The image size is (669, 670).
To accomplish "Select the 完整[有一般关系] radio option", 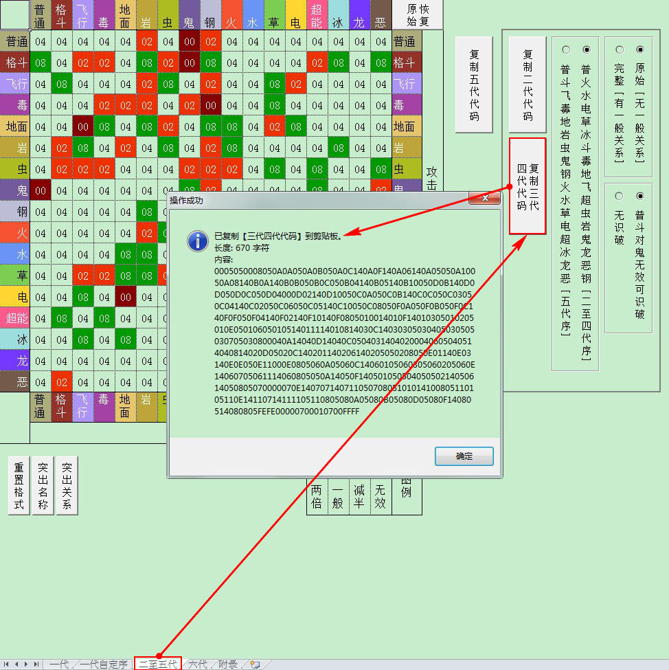I will click(x=620, y=49).
